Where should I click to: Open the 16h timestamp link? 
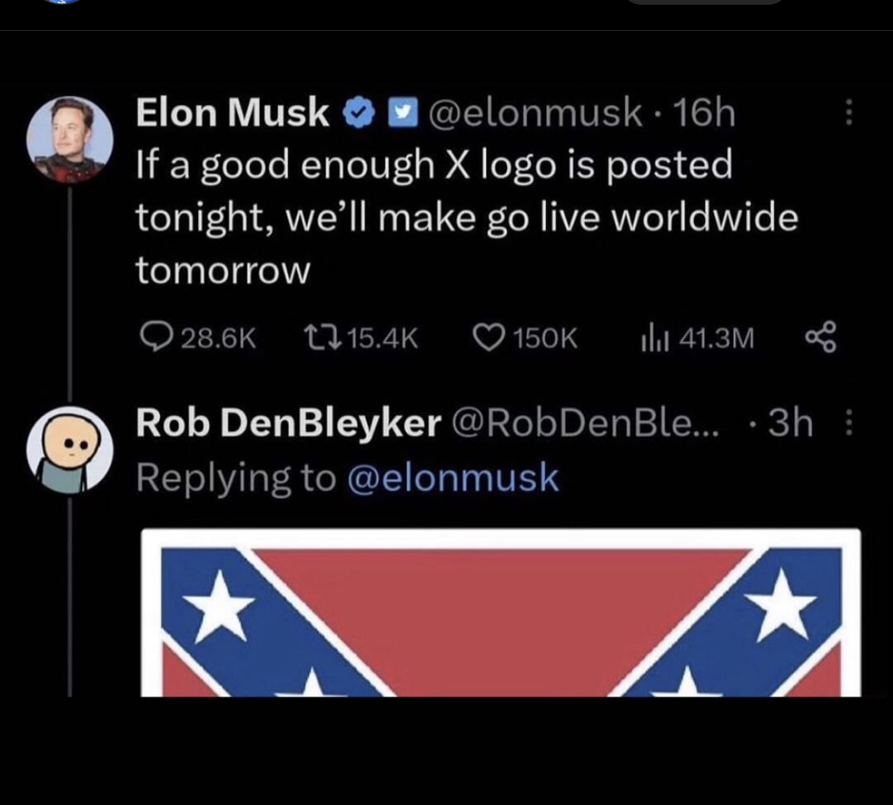click(x=703, y=113)
